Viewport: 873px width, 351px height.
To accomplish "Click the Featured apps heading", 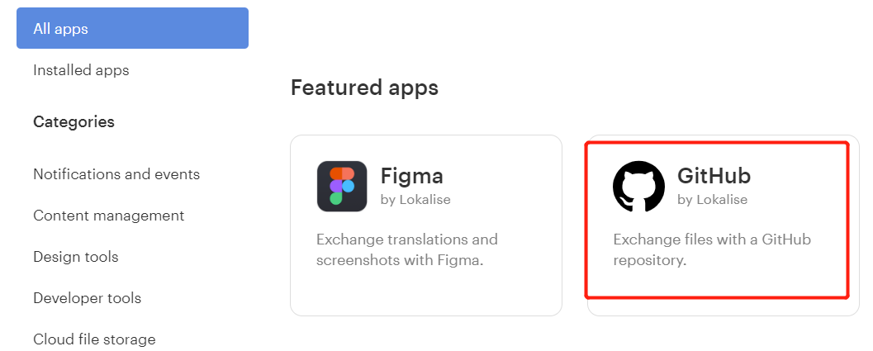I will (x=364, y=88).
